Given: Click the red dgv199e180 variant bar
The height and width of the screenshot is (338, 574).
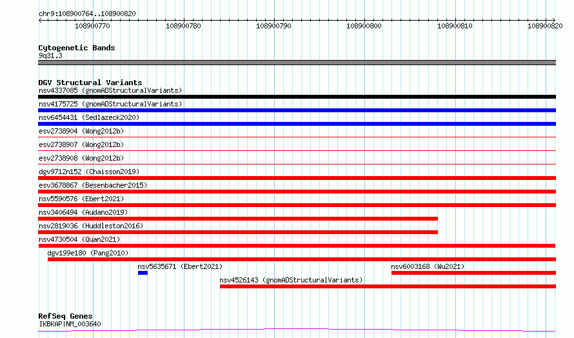Looking at the screenshot, I should click(302, 259).
